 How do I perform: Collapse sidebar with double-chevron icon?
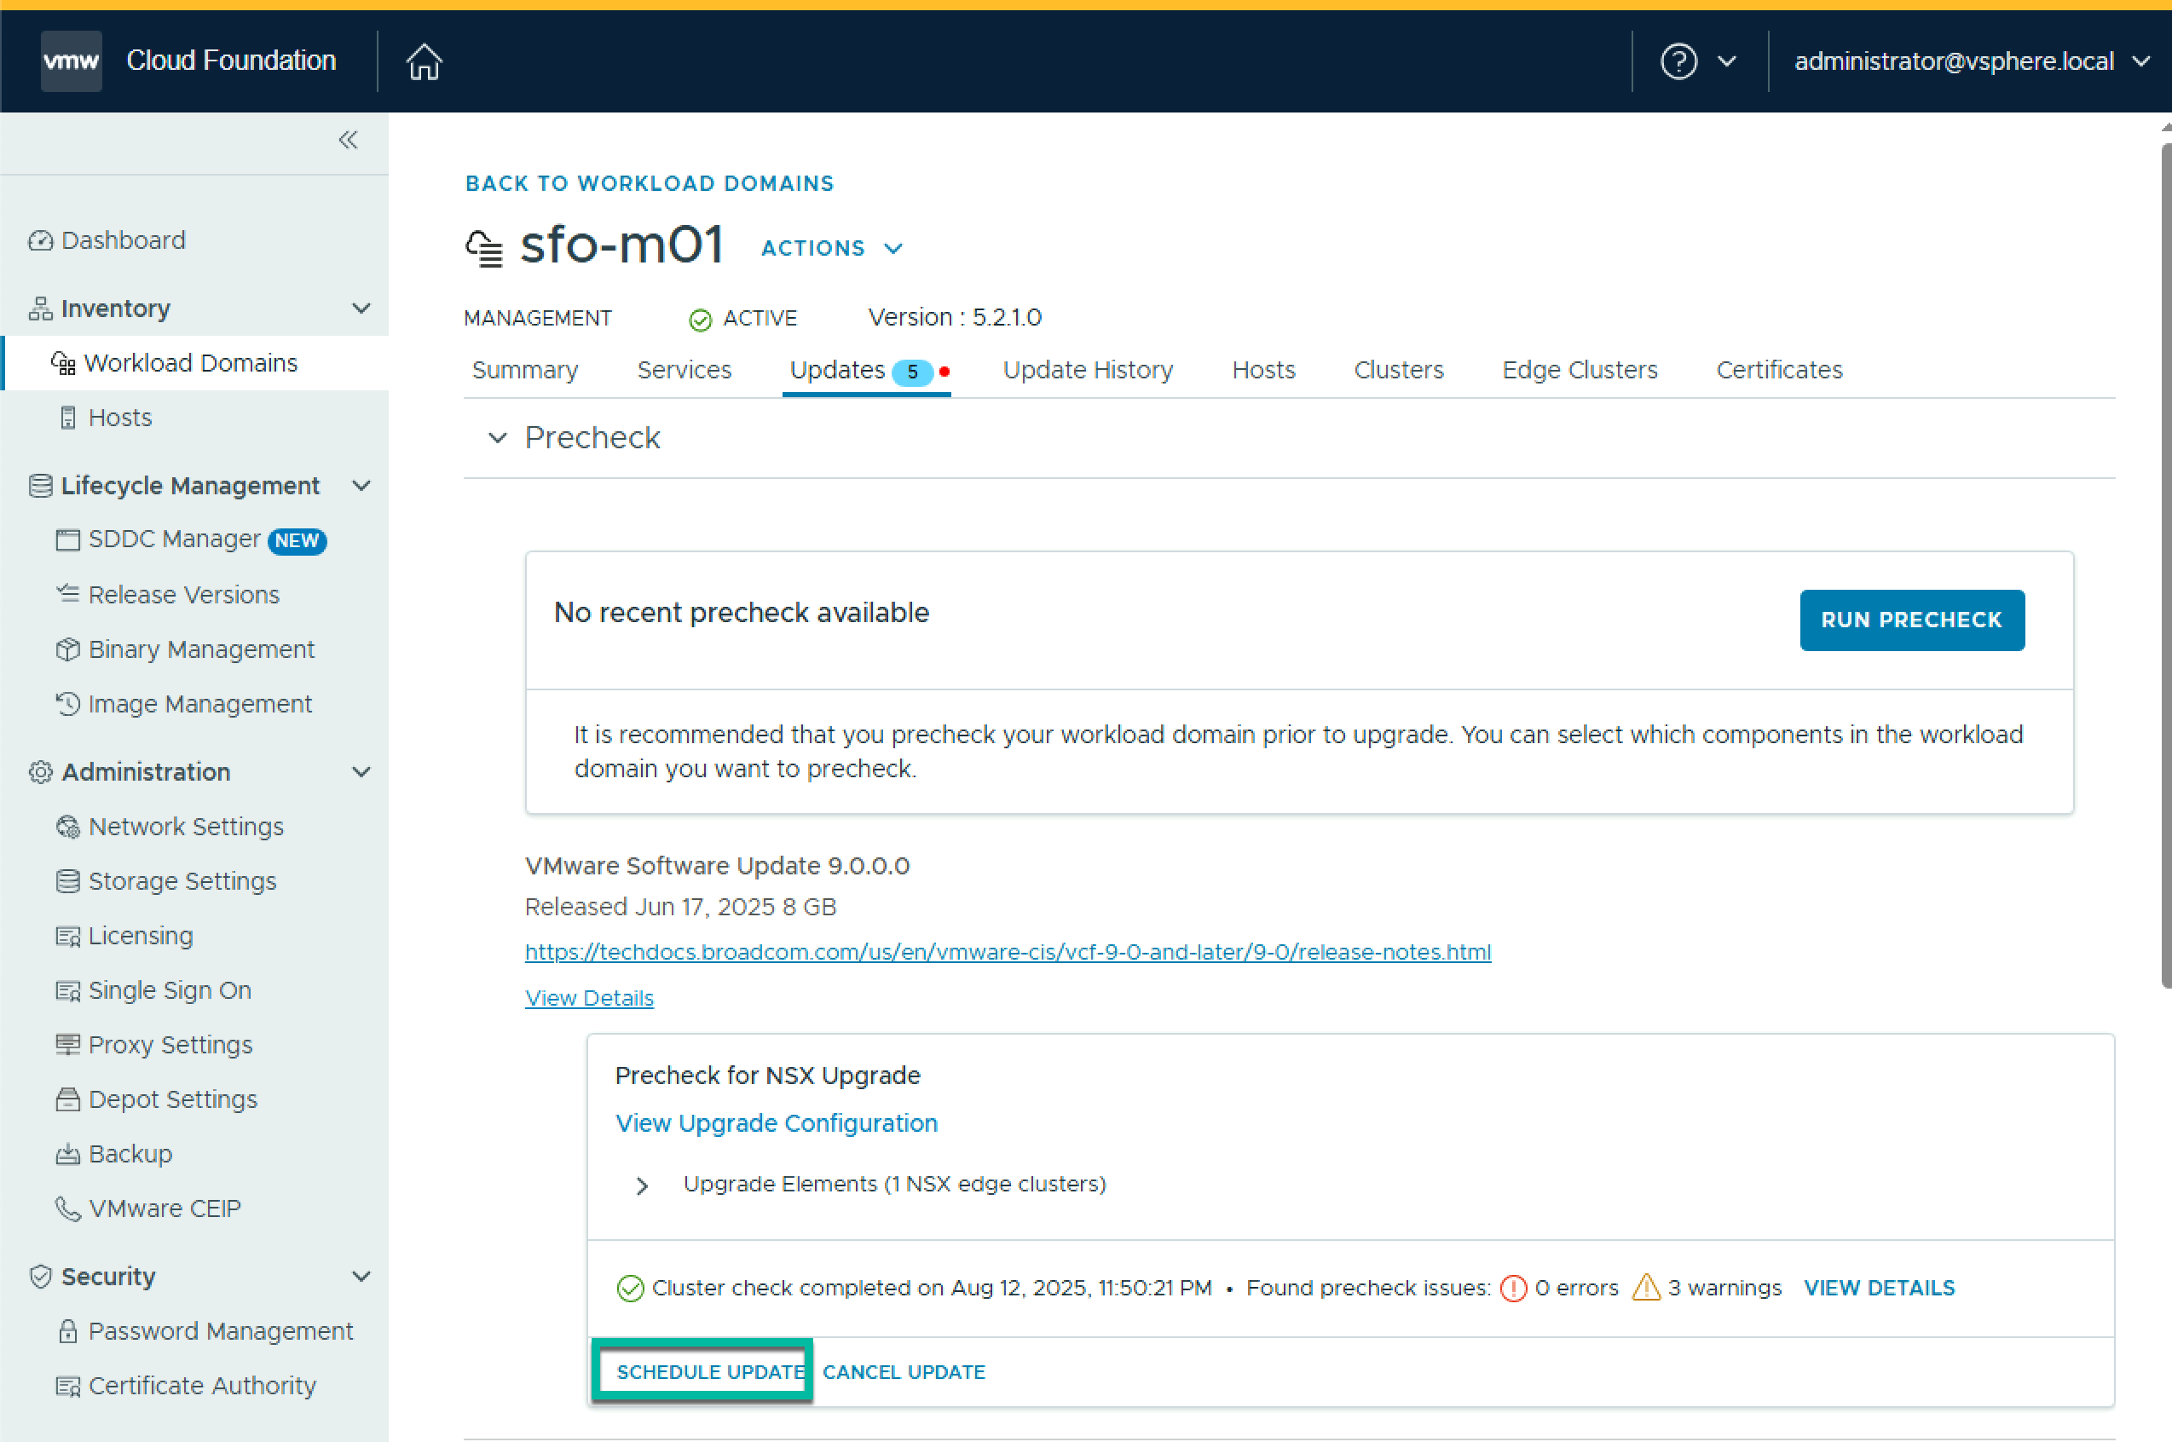click(348, 140)
